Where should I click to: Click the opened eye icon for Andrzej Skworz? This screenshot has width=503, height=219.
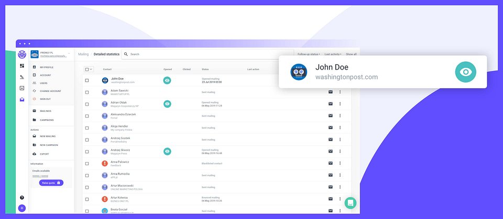pyautogui.click(x=167, y=152)
